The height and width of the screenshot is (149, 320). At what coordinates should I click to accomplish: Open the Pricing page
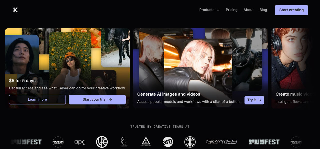[x=231, y=10]
